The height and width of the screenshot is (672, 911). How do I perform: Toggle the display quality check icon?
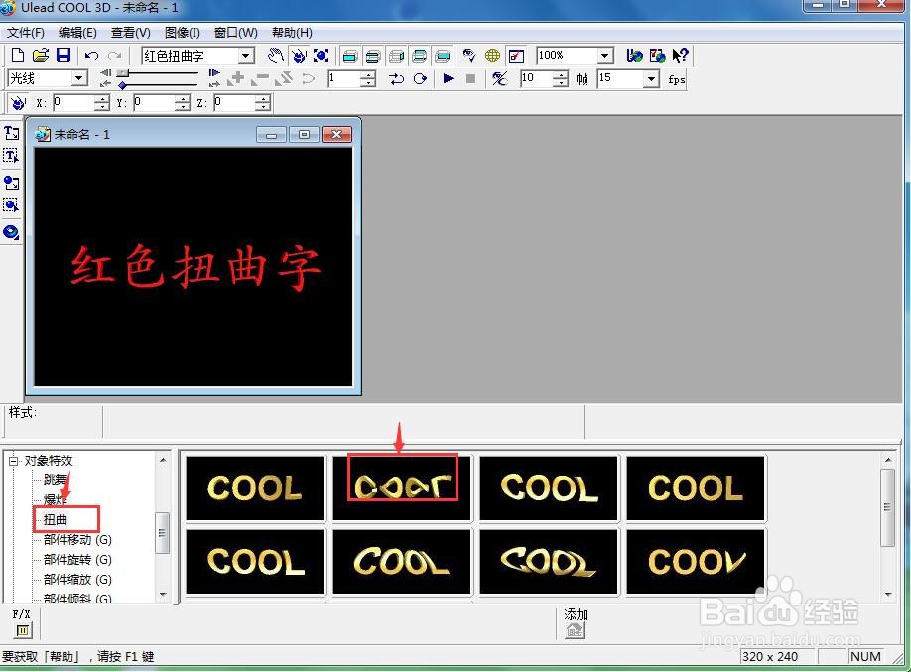[x=516, y=56]
